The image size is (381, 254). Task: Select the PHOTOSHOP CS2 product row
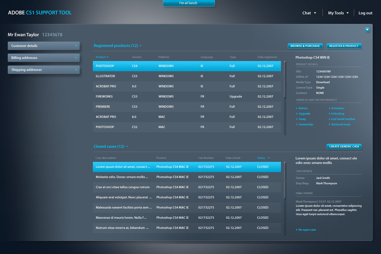(187, 127)
